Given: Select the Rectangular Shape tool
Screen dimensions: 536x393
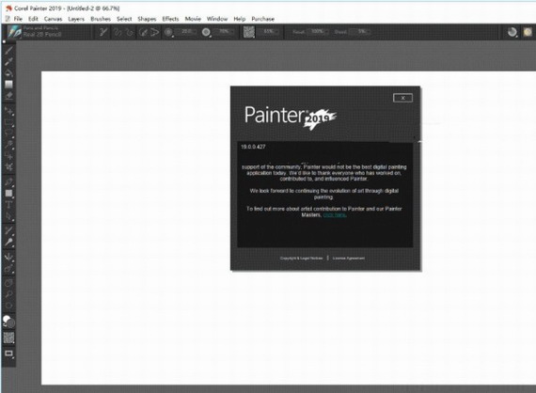Looking at the screenshot, I should [8, 194].
